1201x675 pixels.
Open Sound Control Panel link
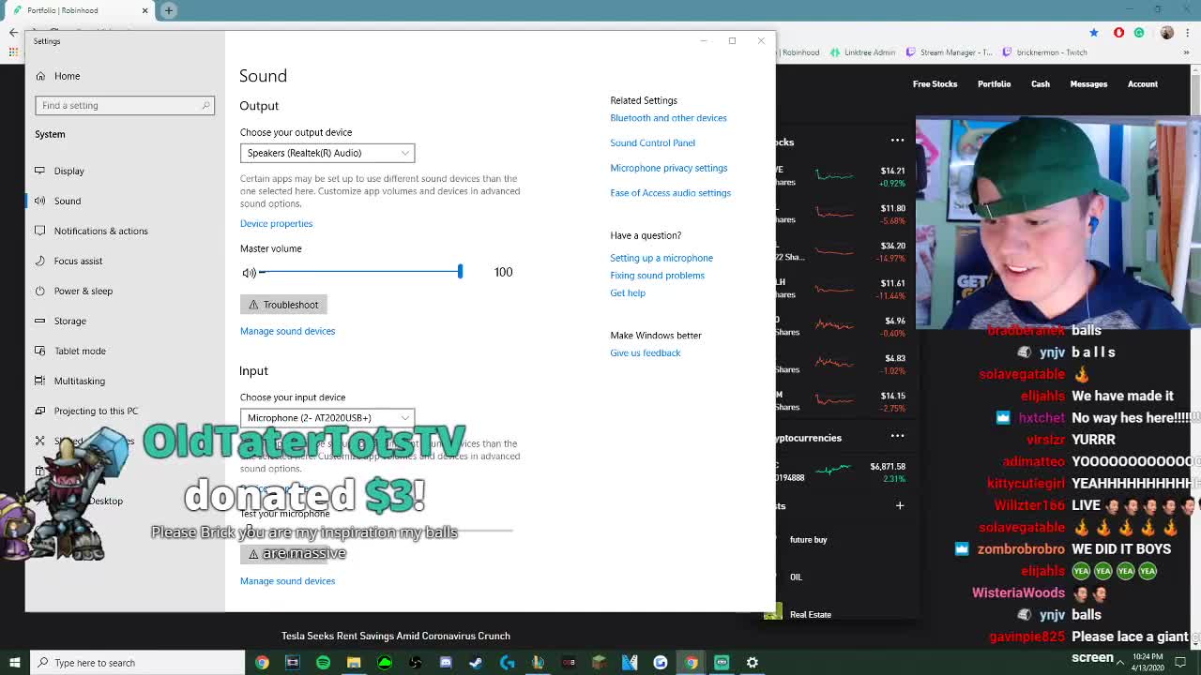coord(652,143)
